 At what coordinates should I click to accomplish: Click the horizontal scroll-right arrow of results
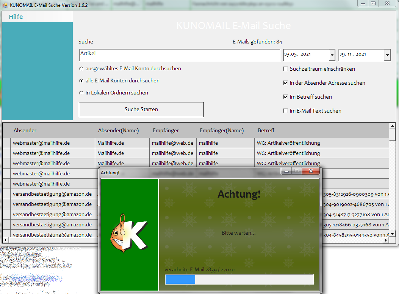tap(386, 240)
